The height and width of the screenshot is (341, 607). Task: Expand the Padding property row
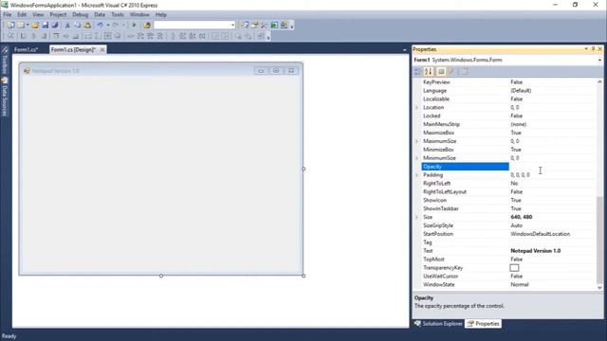pyautogui.click(x=417, y=175)
